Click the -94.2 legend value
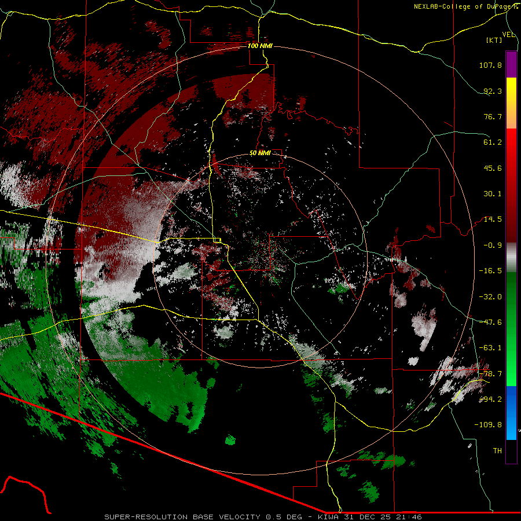The image size is (521, 521). pos(490,399)
